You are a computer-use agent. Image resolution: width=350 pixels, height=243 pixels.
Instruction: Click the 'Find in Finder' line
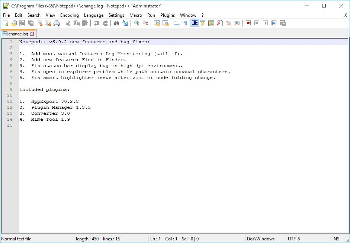coord(73,60)
